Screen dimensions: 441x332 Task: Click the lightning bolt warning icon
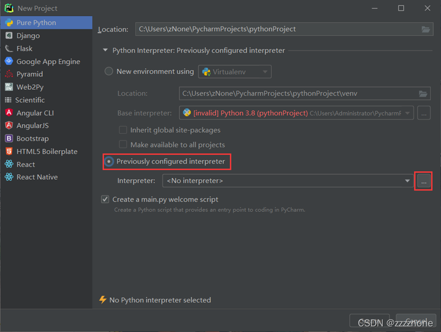point(102,300)
